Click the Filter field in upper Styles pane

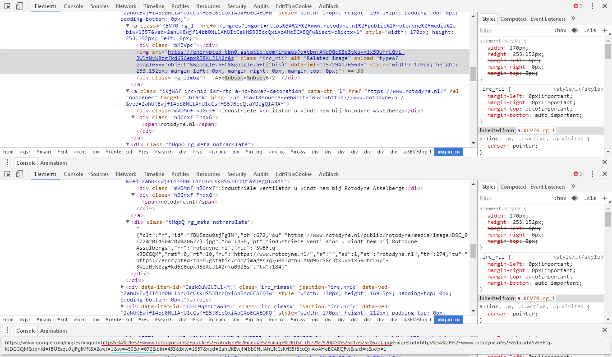(x=514, y=30)
